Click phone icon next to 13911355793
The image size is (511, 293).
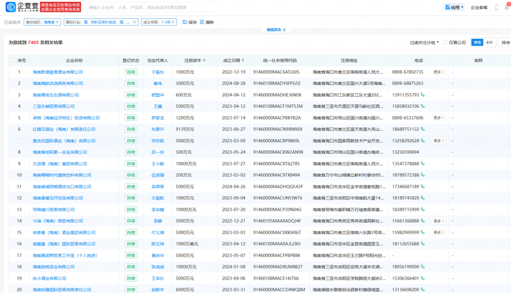(423, 95)
